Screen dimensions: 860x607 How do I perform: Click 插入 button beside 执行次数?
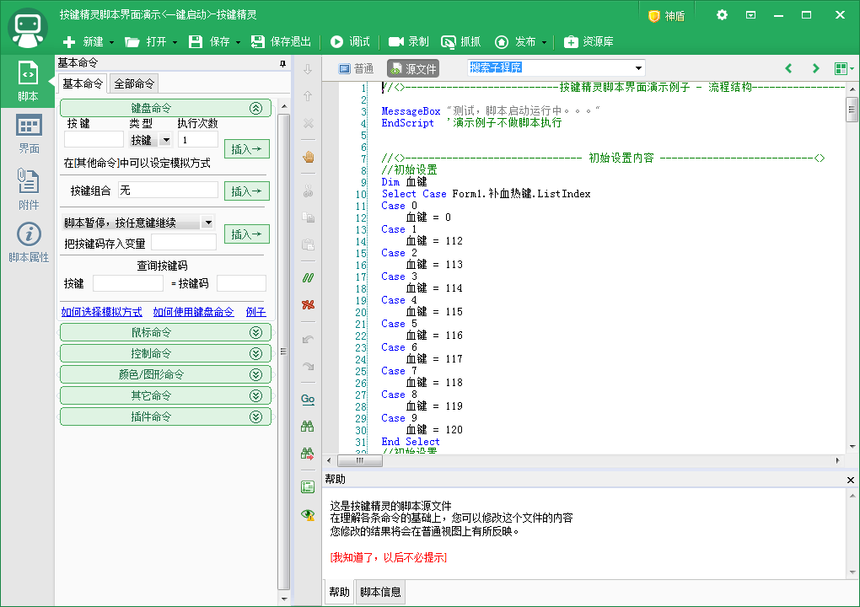pyautogui.click(x=247, y=148)
